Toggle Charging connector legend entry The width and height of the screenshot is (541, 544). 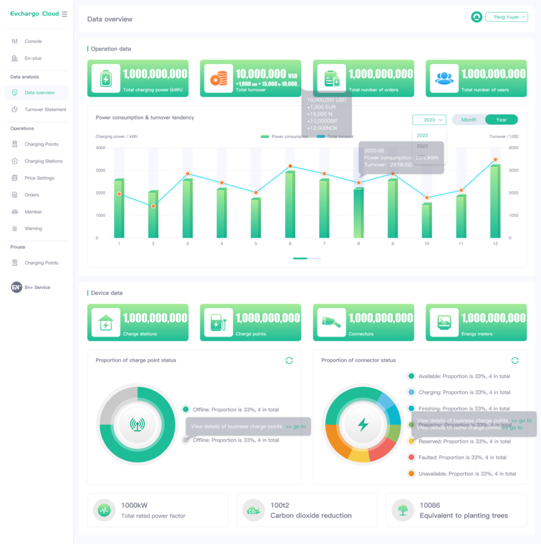[459, 393]
